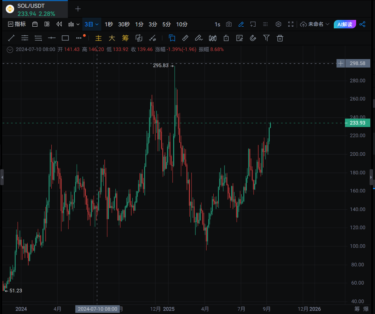Add new chart tab with plus
The width and height of the screenshot is (375, 314).
point(78,9)
